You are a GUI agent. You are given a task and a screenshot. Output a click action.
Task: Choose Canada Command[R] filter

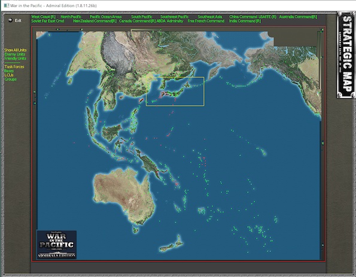138,21
